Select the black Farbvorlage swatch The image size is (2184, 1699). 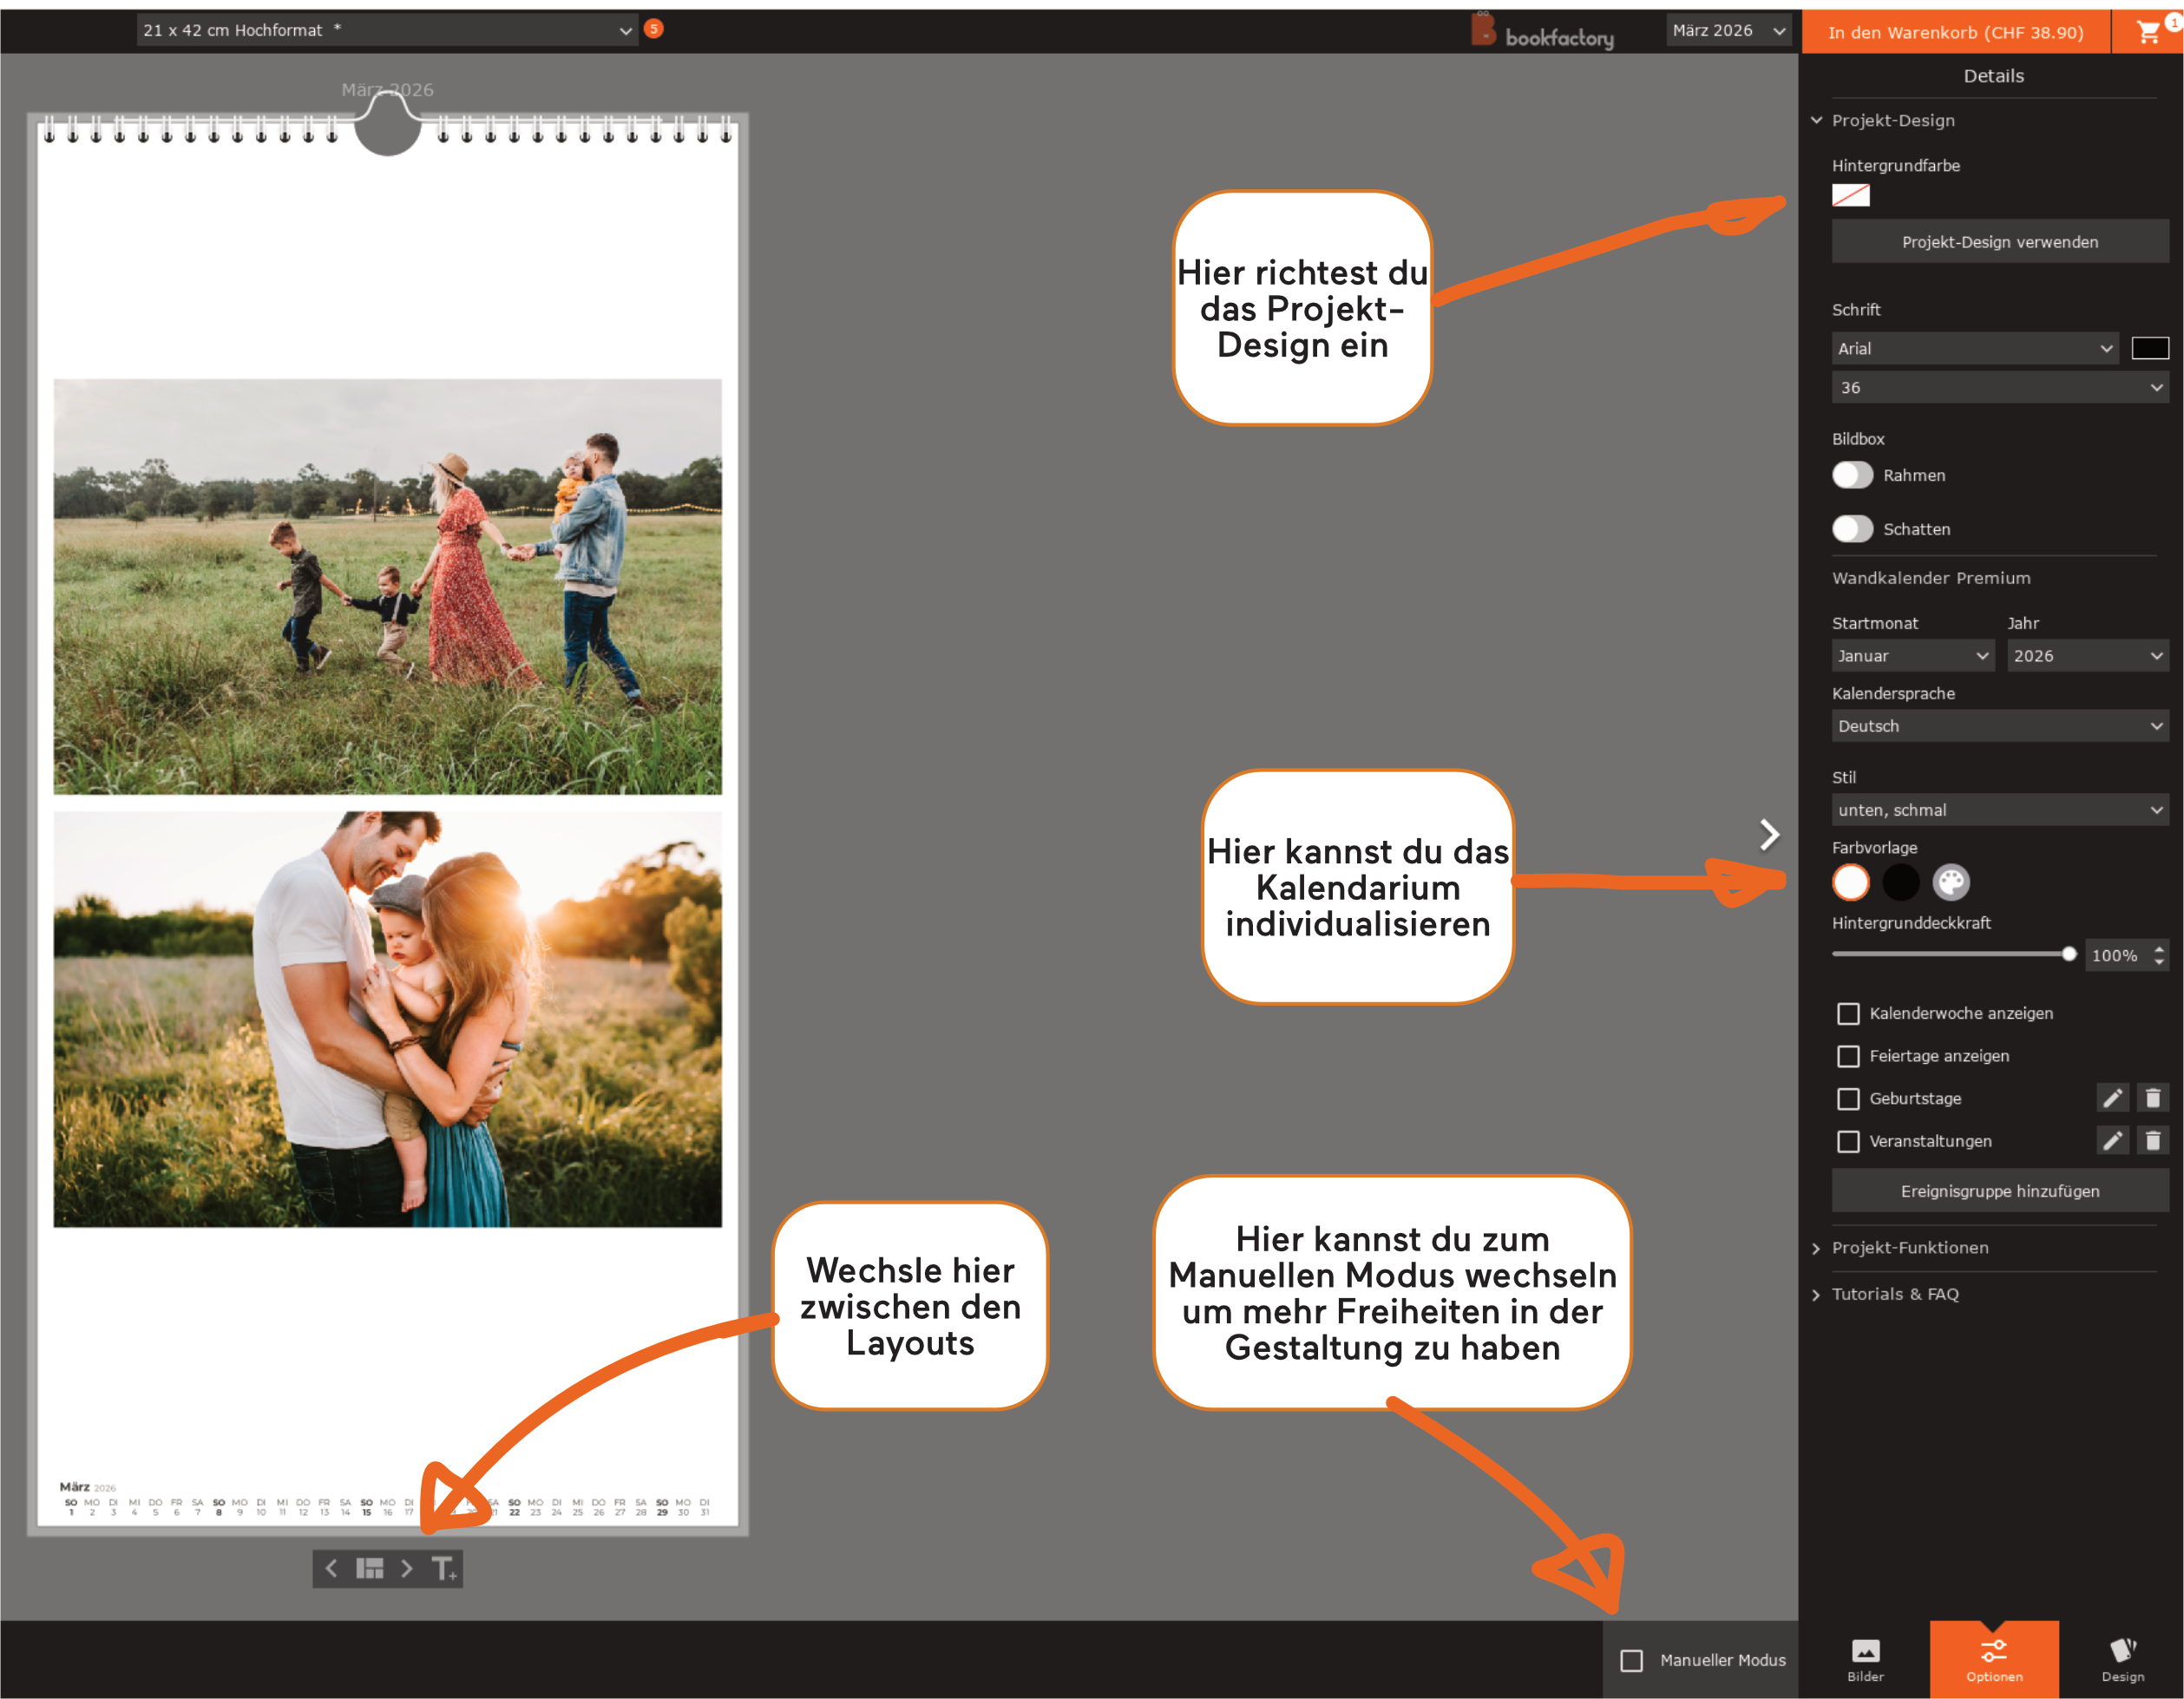(1900, 882)
